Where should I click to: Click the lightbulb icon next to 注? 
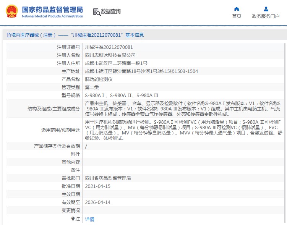73,219
